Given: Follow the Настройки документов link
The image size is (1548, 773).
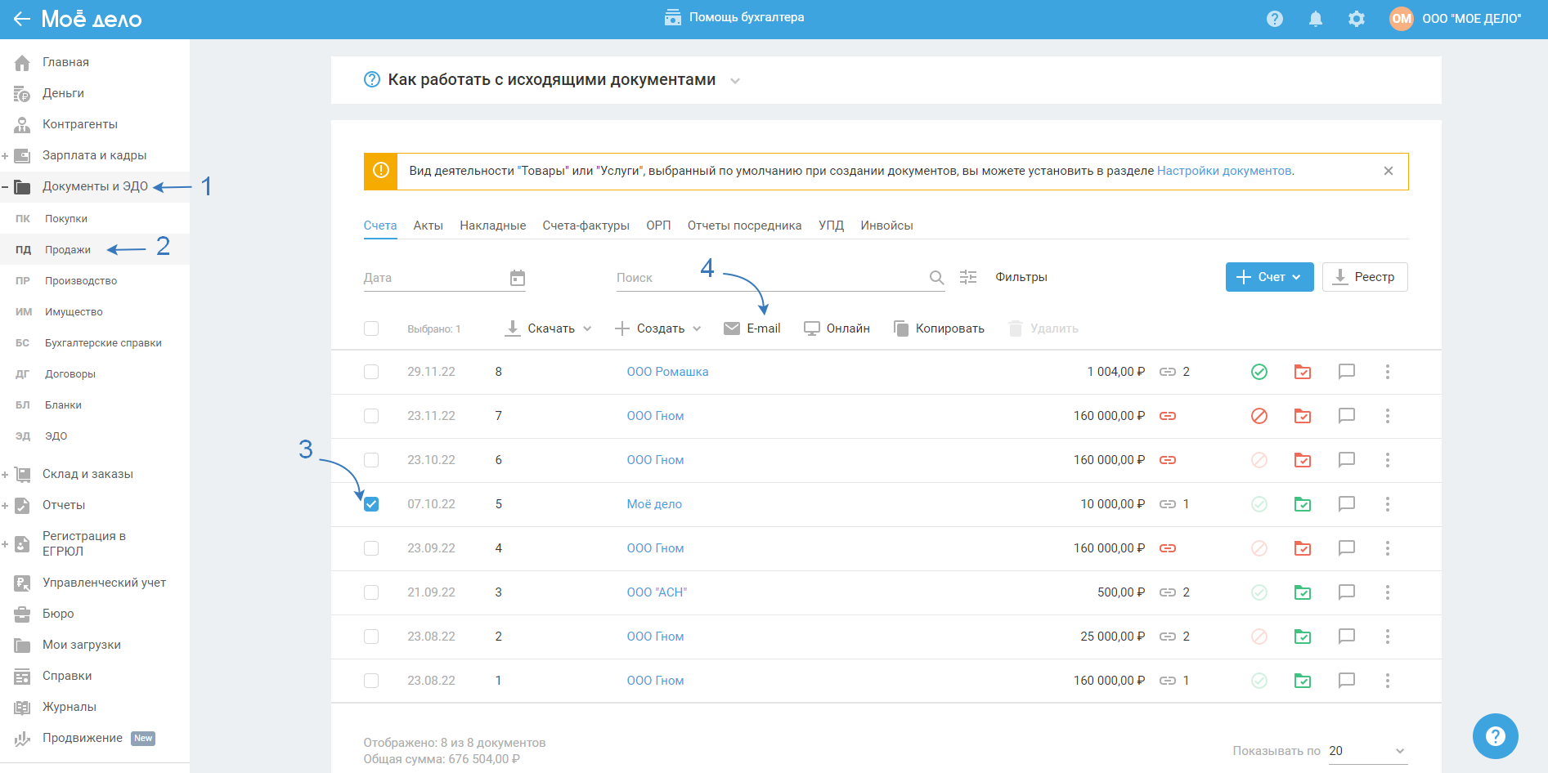Looking at the screenshot, I should click(1223, 171).
